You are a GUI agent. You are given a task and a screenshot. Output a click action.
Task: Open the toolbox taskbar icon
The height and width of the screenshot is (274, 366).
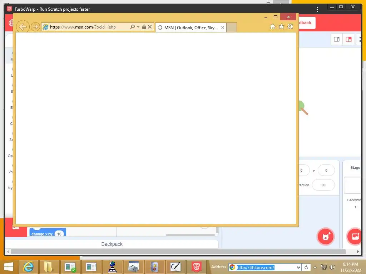point(133,267)
